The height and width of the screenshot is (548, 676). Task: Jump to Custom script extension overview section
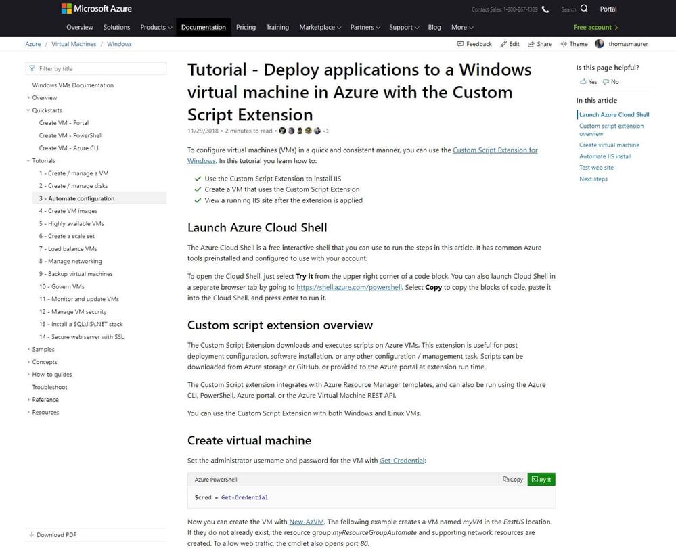click(x=611, y=130)
